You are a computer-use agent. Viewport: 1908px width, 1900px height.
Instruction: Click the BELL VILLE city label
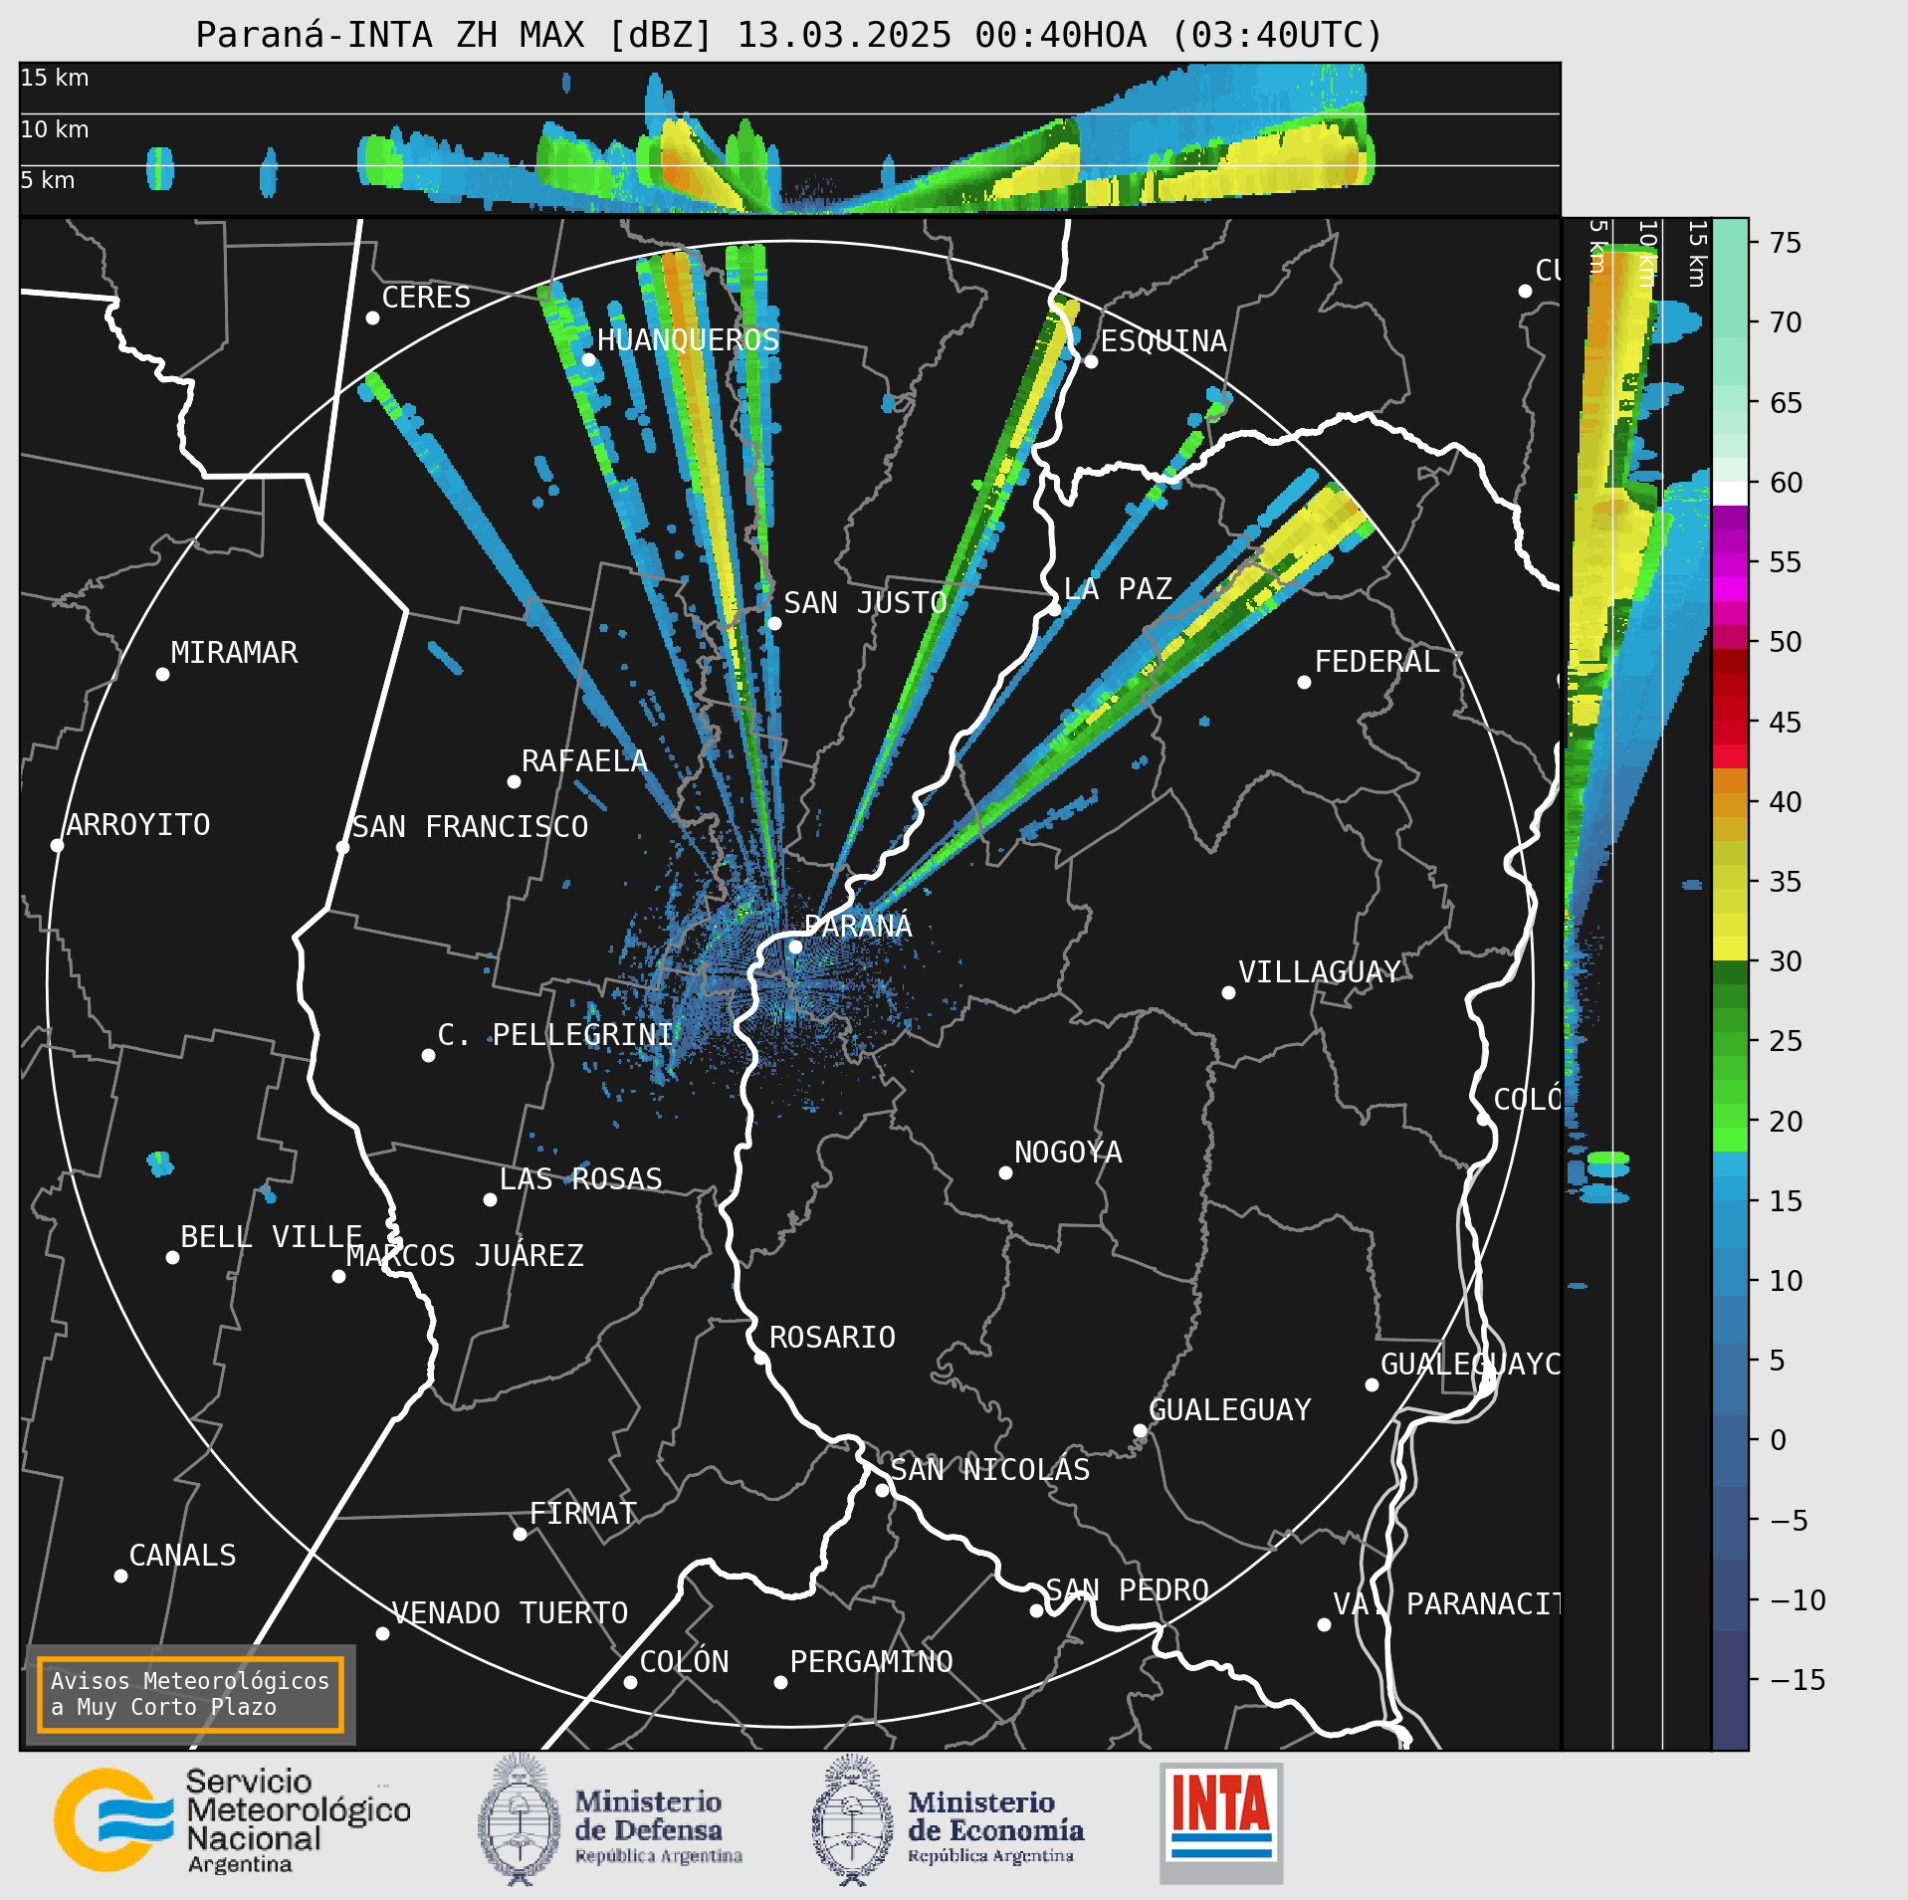271,1236
